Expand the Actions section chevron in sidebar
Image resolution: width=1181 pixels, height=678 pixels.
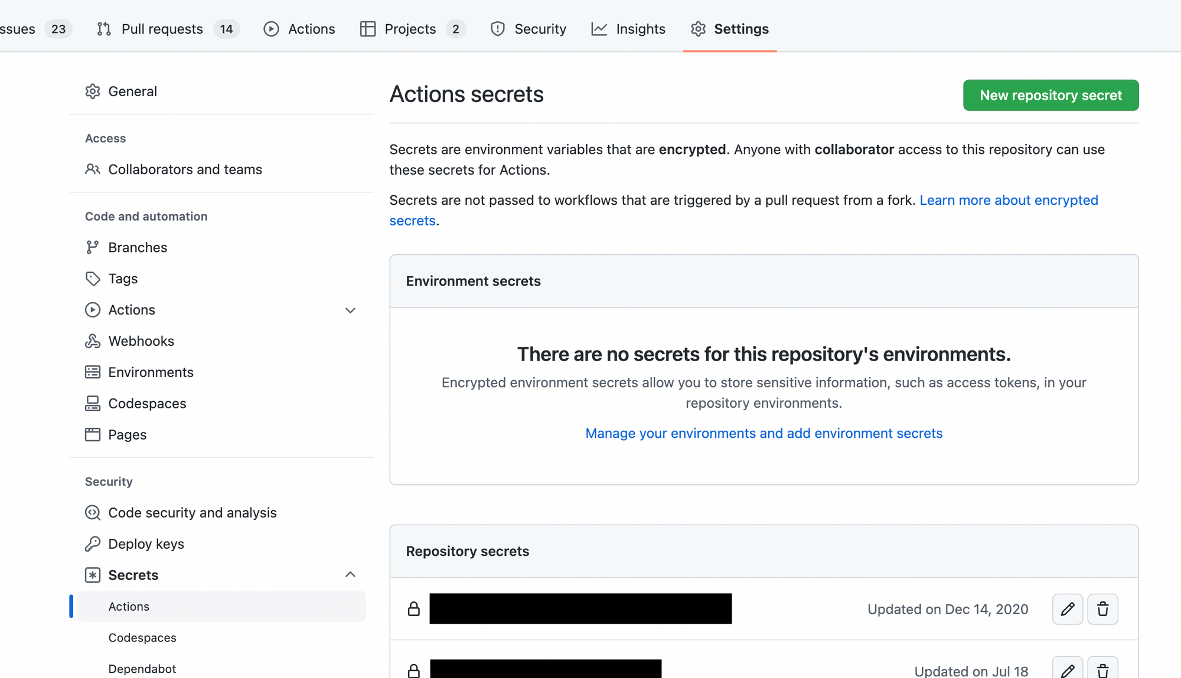(350, 310)
